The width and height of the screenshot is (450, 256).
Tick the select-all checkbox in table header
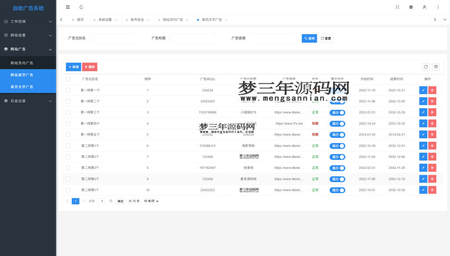pos(68,79)
